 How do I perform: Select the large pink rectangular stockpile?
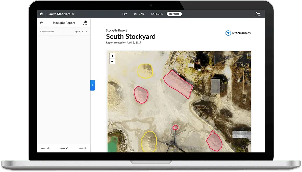[x=178, y=84]
